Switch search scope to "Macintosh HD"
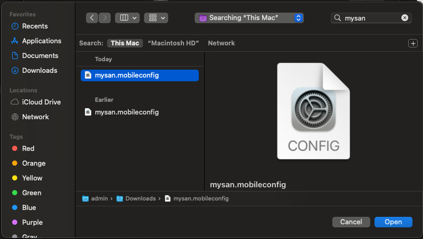The width and height of the screenshot is (423, 239). 173,43
